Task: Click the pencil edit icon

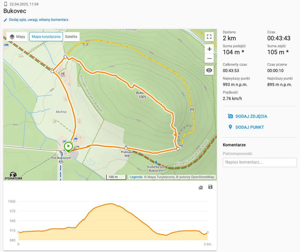Action: 5,20
